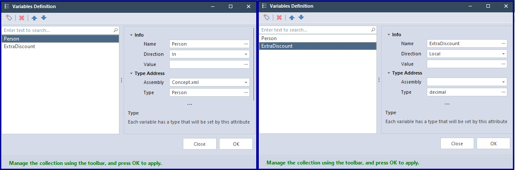Select Person in right window list
The image size is (515, 170).
(318, 38)
